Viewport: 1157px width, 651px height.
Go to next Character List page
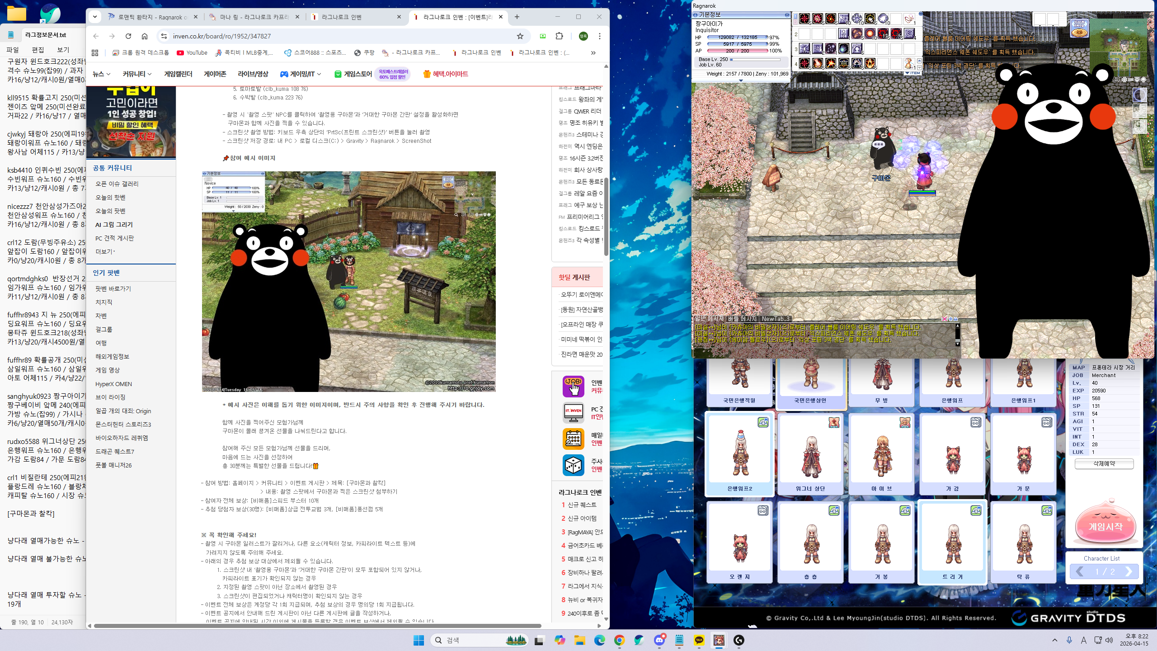pyautogui.click(x=1129, y=571)
